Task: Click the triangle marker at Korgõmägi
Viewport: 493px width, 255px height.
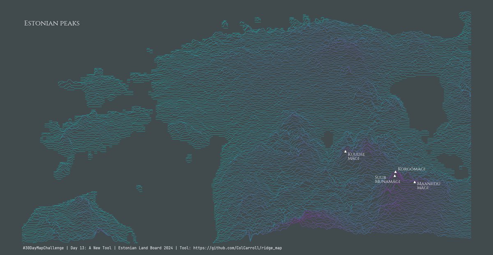Action: coord(396,172)
